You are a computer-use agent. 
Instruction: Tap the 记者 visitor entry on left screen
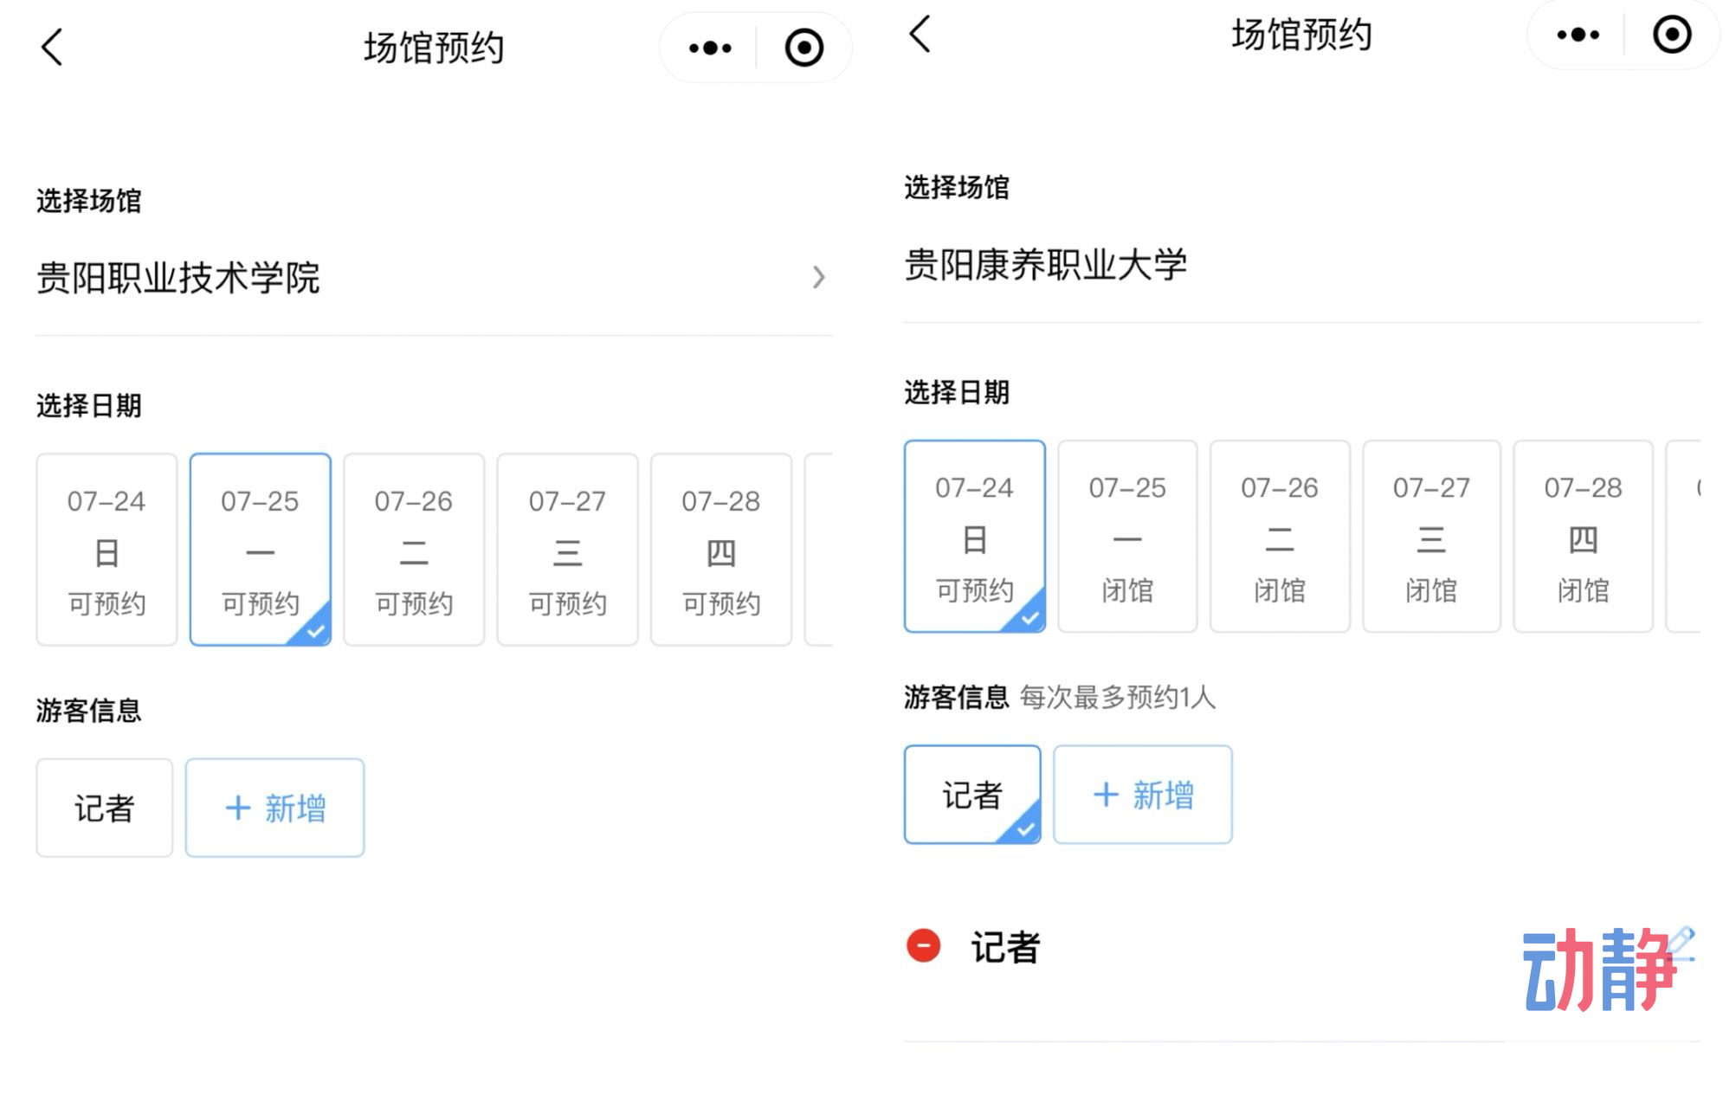tap(104, 806)
